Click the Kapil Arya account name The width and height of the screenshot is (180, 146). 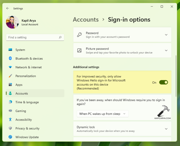[29, 21]
